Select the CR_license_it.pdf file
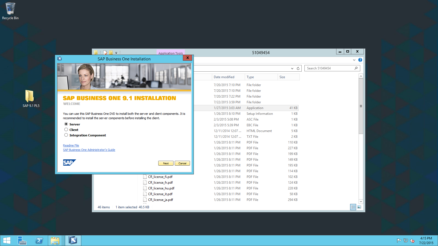The width and height of the screenshot is (438, 246). [160, 194]
